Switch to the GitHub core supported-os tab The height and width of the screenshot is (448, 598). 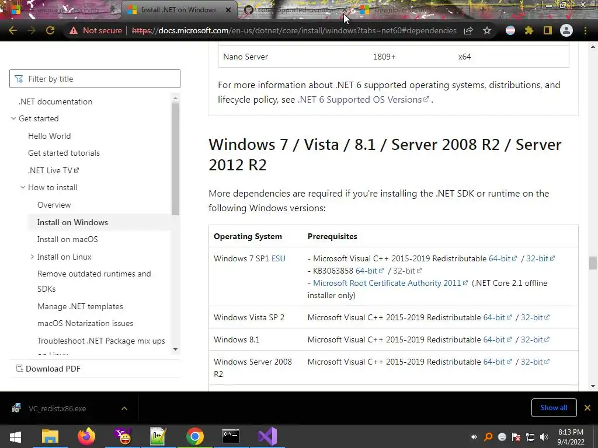tap(295, 10)
